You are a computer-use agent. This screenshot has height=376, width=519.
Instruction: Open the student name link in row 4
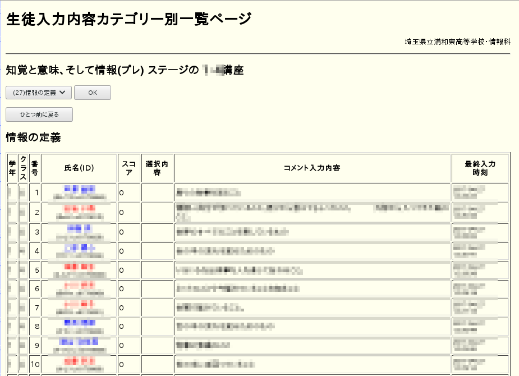80,247
